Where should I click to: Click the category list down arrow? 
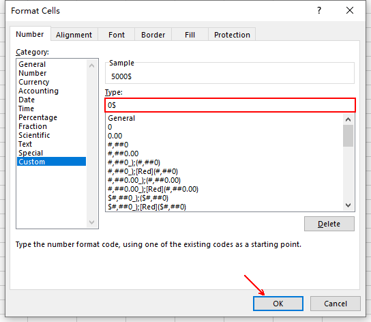pos(92,222)
